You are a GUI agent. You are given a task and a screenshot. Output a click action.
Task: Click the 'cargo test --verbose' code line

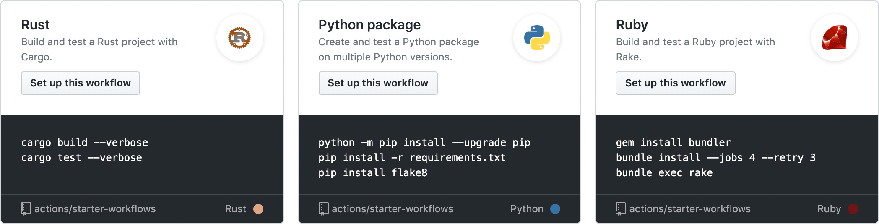pos(82,158)
